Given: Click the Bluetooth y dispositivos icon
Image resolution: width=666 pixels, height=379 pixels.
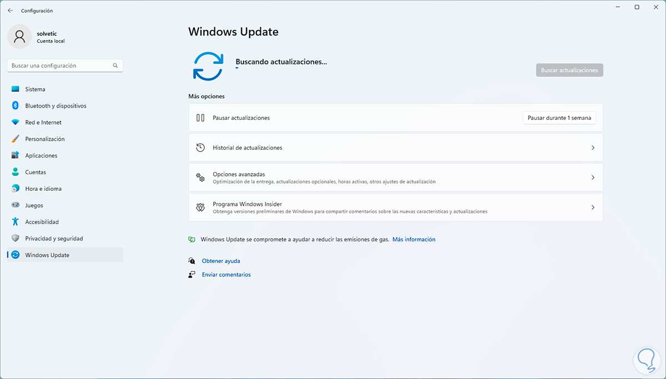Looking at the screenshot, I should (x=15, y=106).
